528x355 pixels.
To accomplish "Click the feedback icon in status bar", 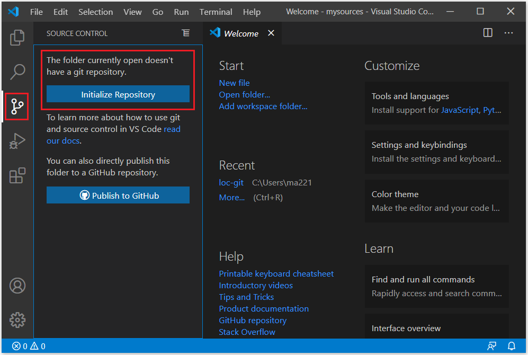I will pos(491,346).
